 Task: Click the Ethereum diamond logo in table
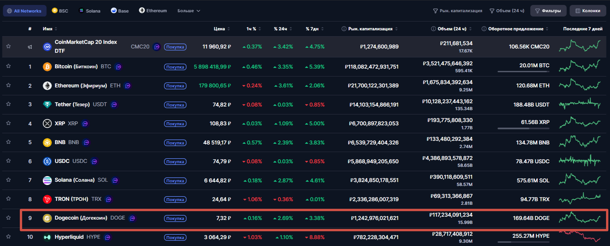47,86
